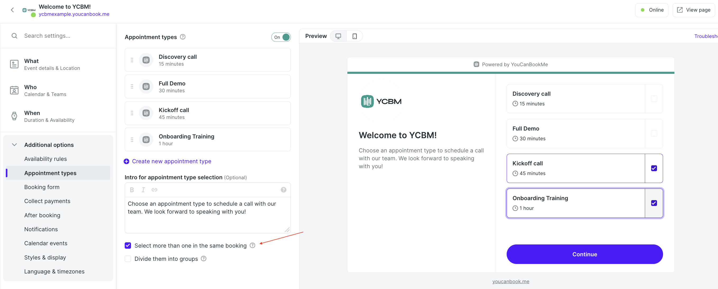Uncheck Select more than one in same booking

tap(128, 245)
